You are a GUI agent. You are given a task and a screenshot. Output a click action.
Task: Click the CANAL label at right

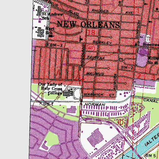(151, 101)
